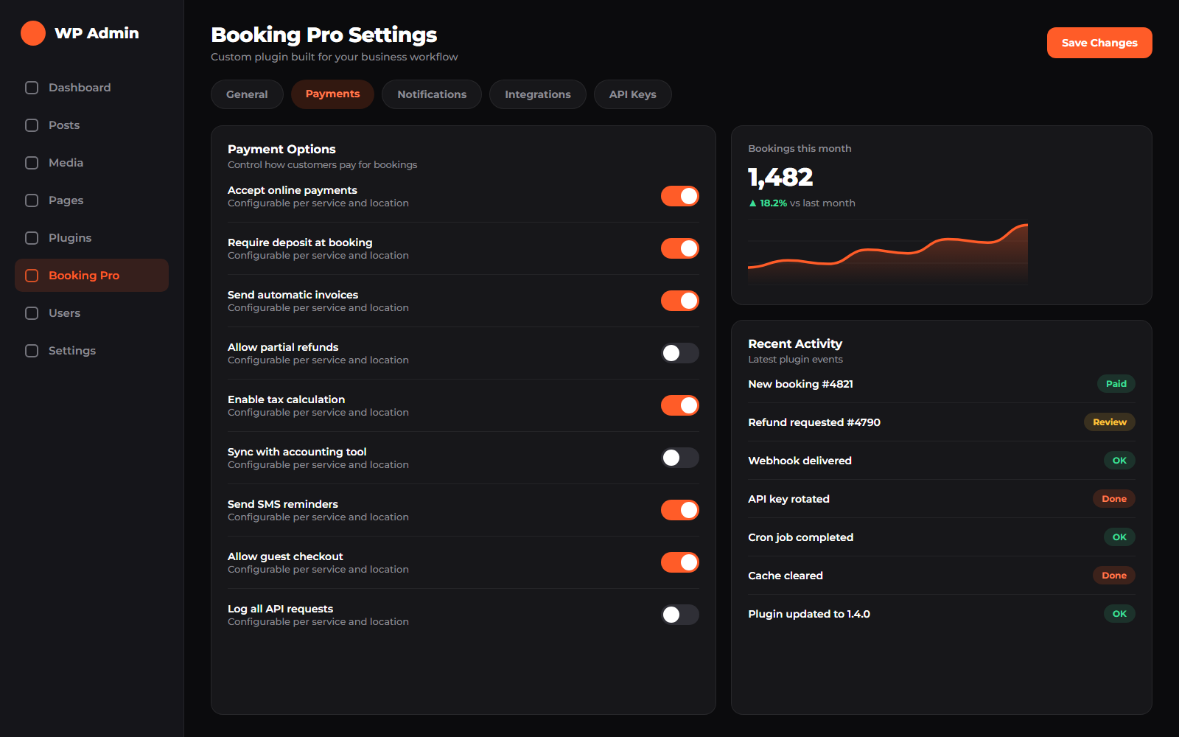Viewport: 1179px width, 737px height.
Task: Toggle Enable tax calculation switch
Action: coord(680,405)
